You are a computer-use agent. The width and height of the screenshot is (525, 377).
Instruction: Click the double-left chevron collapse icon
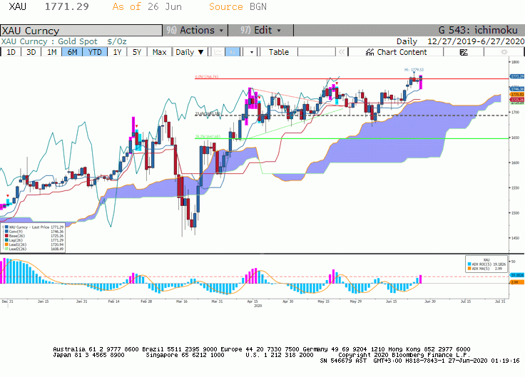342,52
